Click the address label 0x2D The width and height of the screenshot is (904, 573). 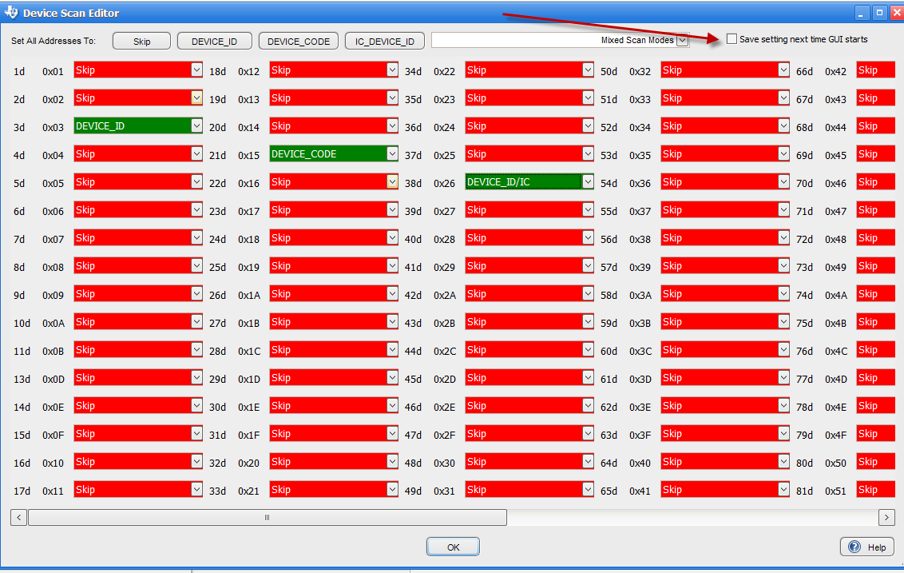[445, 379]
